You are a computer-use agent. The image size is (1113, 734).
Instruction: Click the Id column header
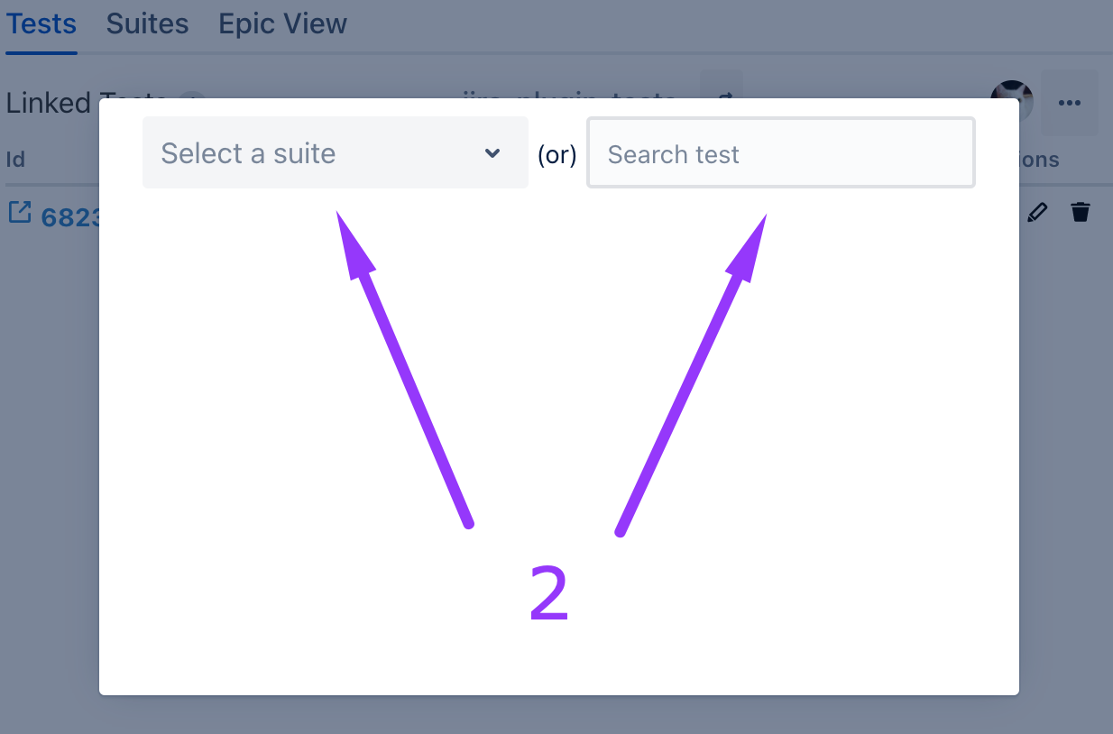click(x=15, y=160)
